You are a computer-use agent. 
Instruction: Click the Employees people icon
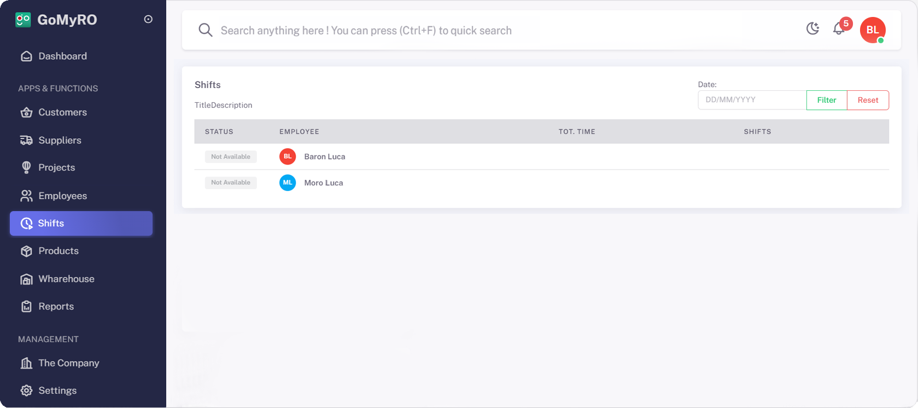click(x=26, y=196)
